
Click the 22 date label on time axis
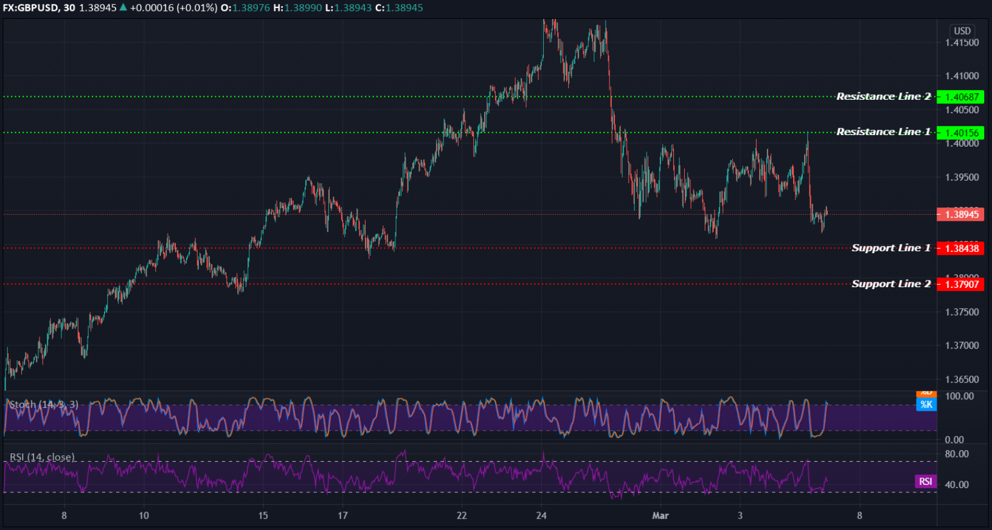point(462,515)
